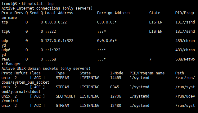Select the 1317/sshd entry on tcp row
Screen dimensions: 198x113
tap(185, 22)
